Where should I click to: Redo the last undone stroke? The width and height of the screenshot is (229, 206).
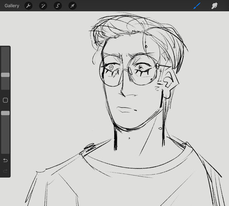5,171
